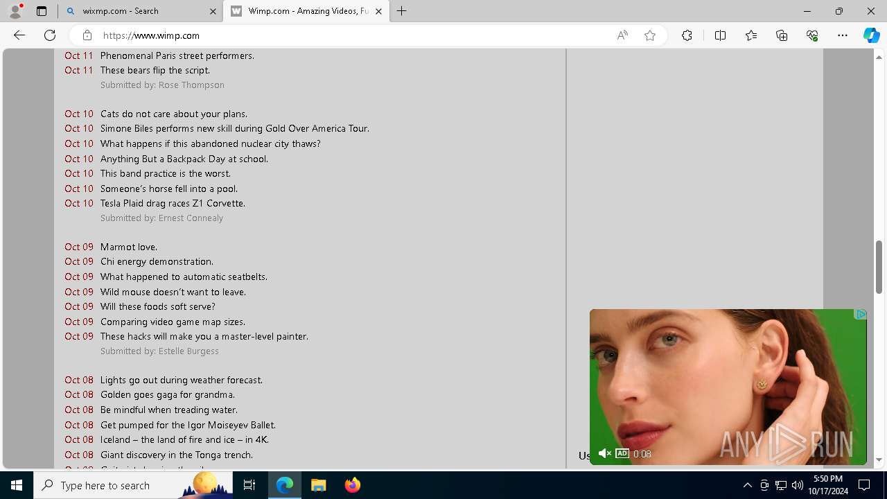Click the floating video ad
Image resolution: width=887 pixels, height=499 pixels.
pos(728,387)
